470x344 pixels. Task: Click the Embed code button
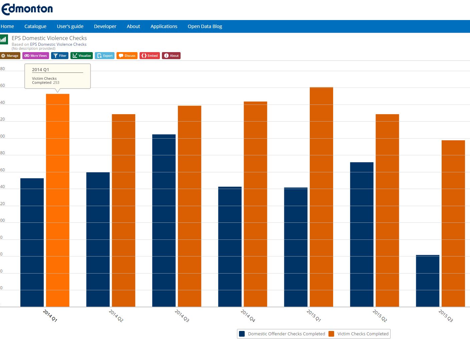point(150,56)
